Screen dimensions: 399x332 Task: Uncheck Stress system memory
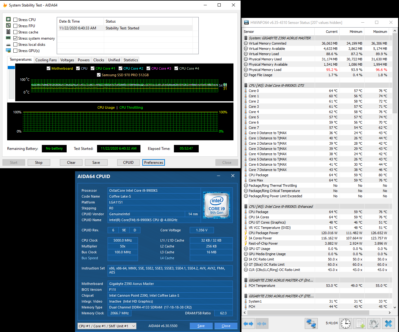16,38
